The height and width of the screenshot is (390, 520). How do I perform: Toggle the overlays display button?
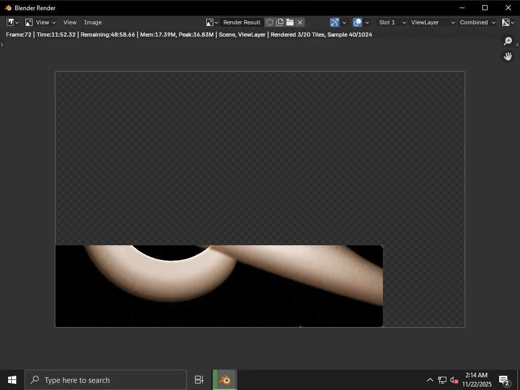357,22
